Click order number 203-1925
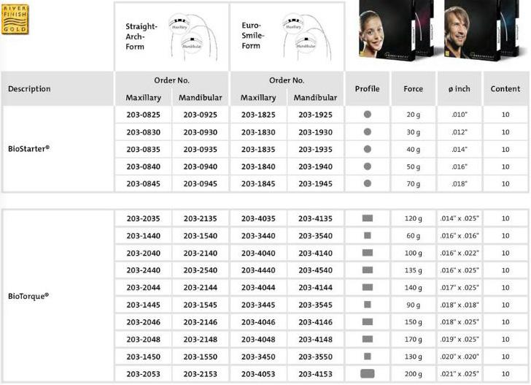 click(315, 115)
